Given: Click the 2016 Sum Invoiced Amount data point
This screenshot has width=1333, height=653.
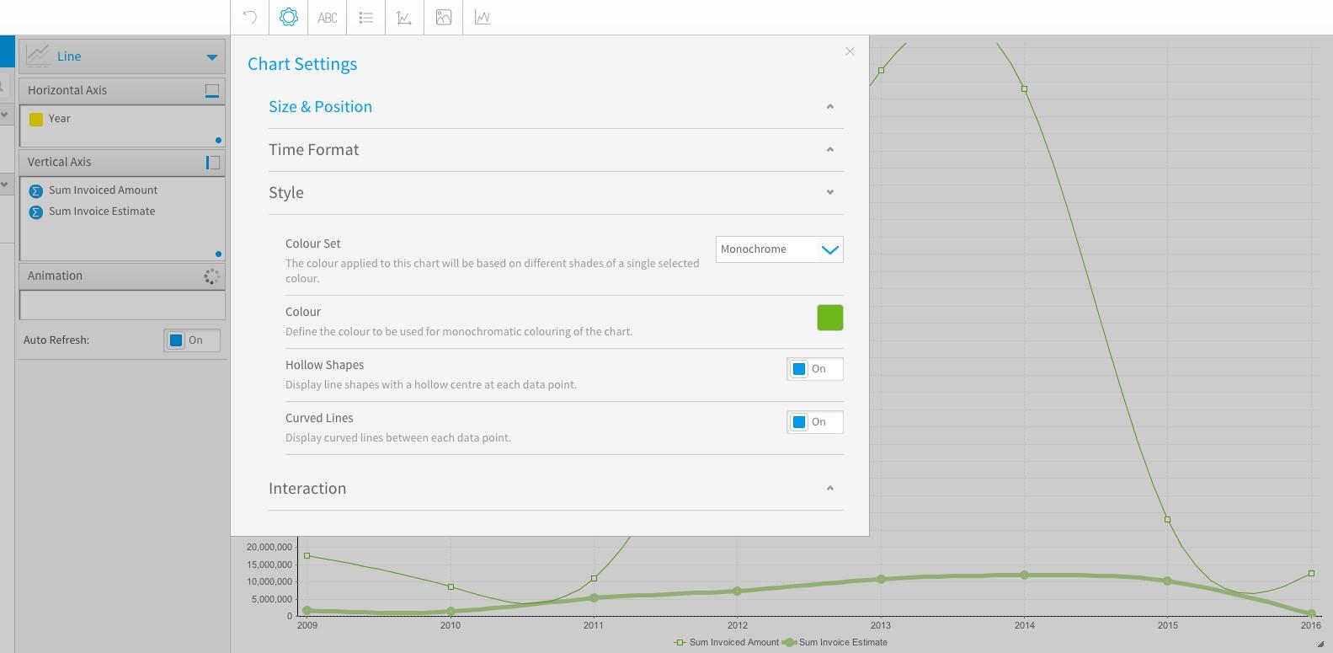Looking at the screenshot, I should click(x=1311, y=574).
